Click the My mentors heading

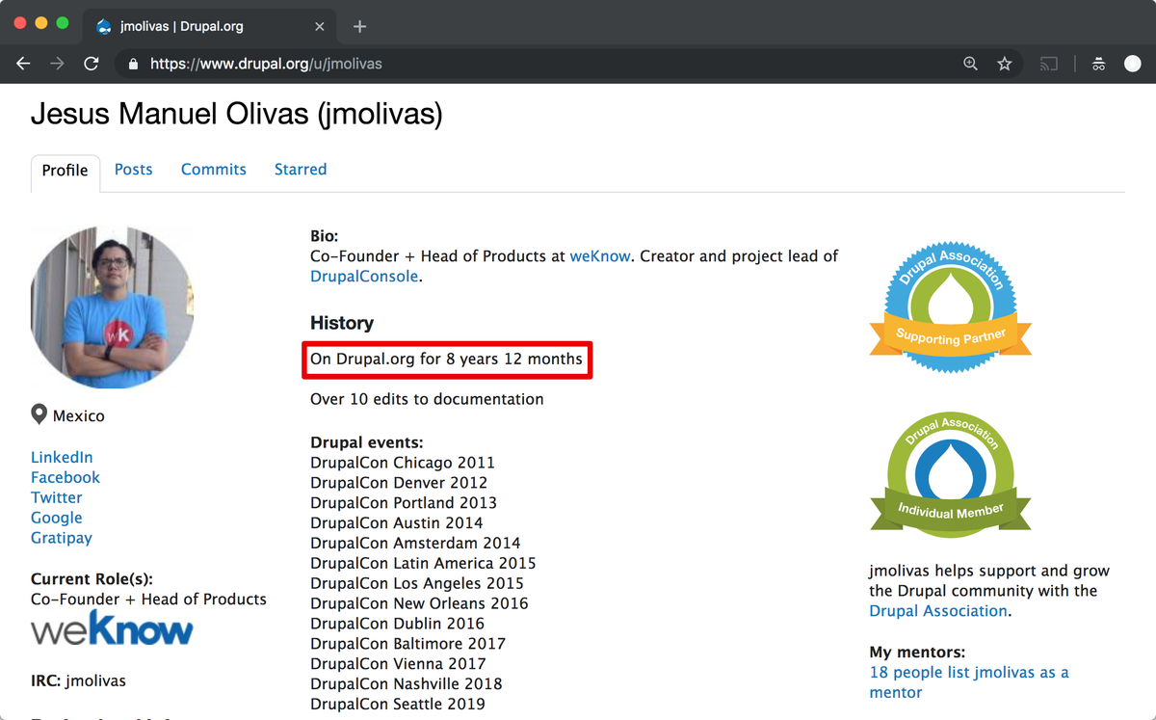pyautogui.click(x=917, y=653)
